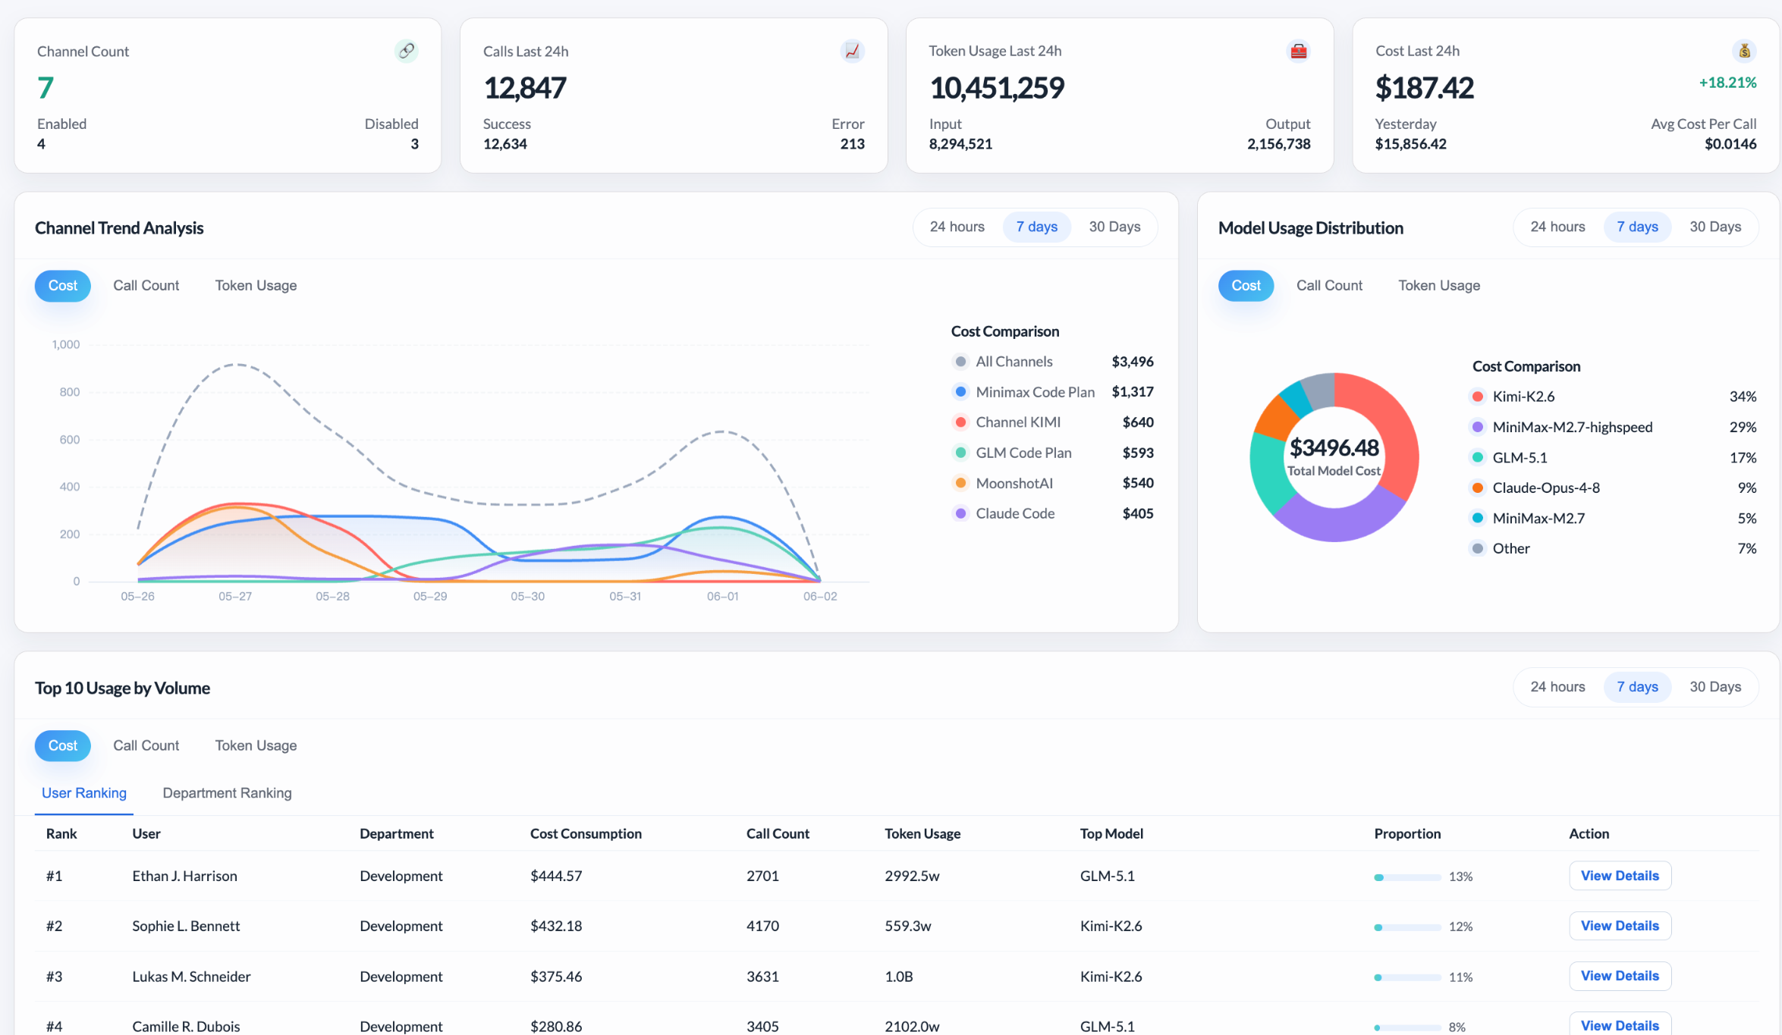Select 30 Days in Model Usage Distribution

[1715, 227]
